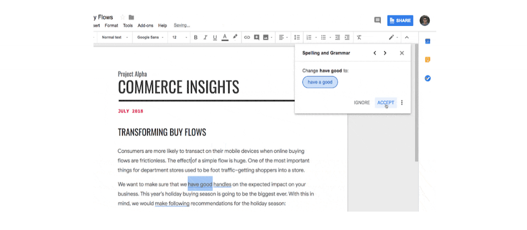Click the insert link icon

[x=247, y=37]
